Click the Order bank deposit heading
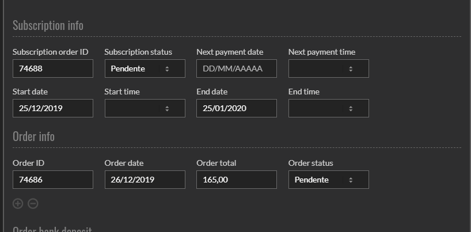The height and width of the screenshot is (232, 471). tap(52, 229)
